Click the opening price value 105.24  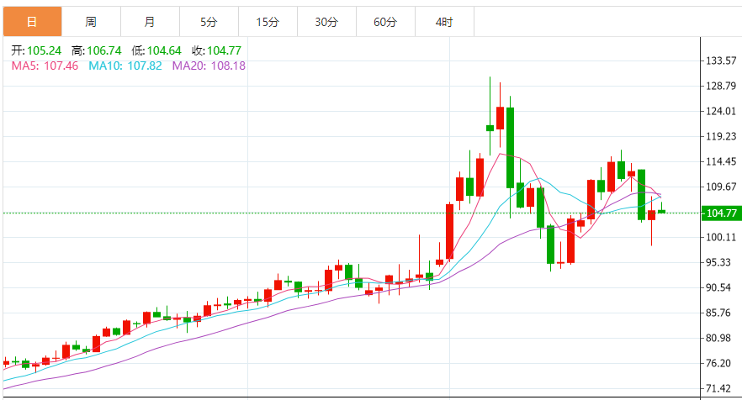[44, 50]
